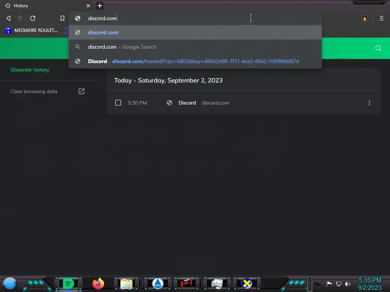Screen dimensions: 390x292
Task: Click Clear browsing data
Action: [34, 91]
